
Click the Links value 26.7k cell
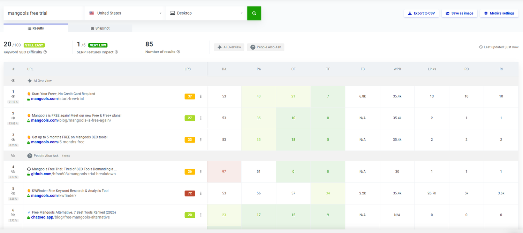[x=432, y=193]
